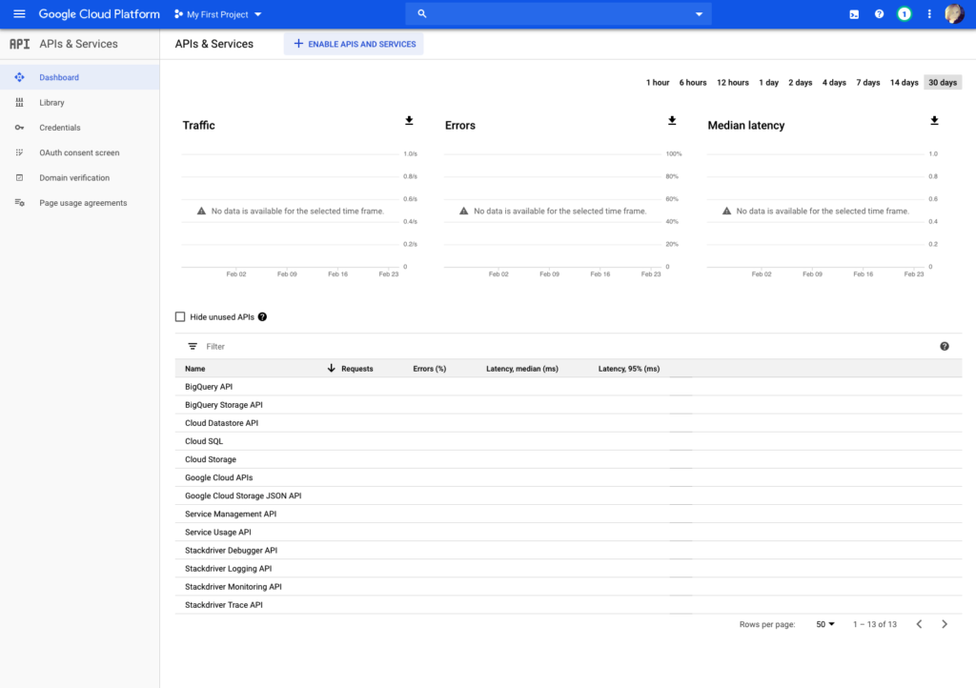Viewport: 976px width, 688px height.
Task: Open the Stackdriver Logging API link
Action: 229,568
